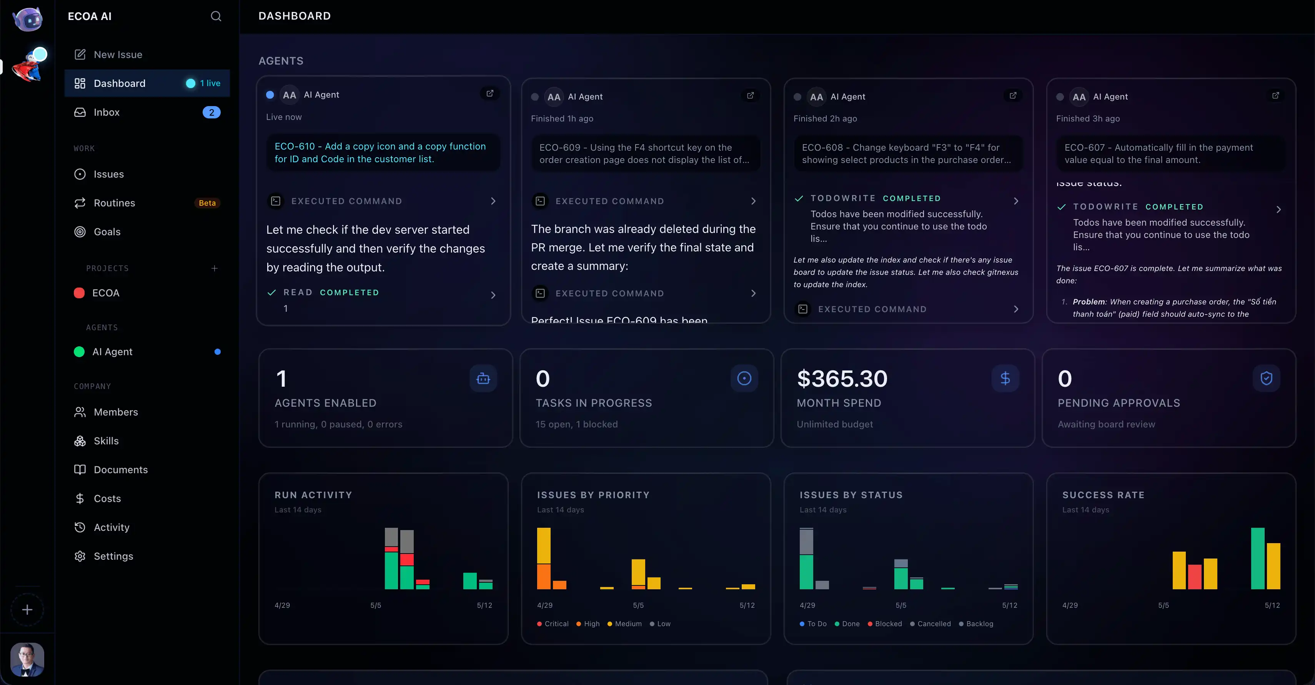The image size is (1315, 685).
Task: Open ECO-607 agent card external link icon
Action: 1275,95
